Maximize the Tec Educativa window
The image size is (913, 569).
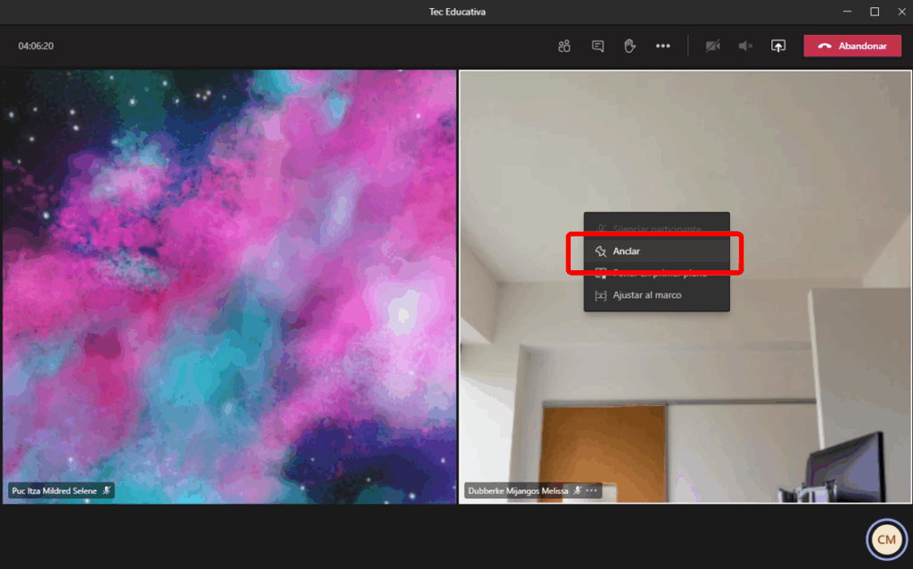point(874,12)
